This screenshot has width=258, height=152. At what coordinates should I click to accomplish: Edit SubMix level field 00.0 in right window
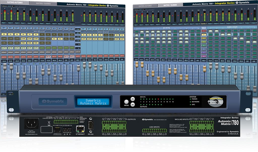click(x=204, y=60)
